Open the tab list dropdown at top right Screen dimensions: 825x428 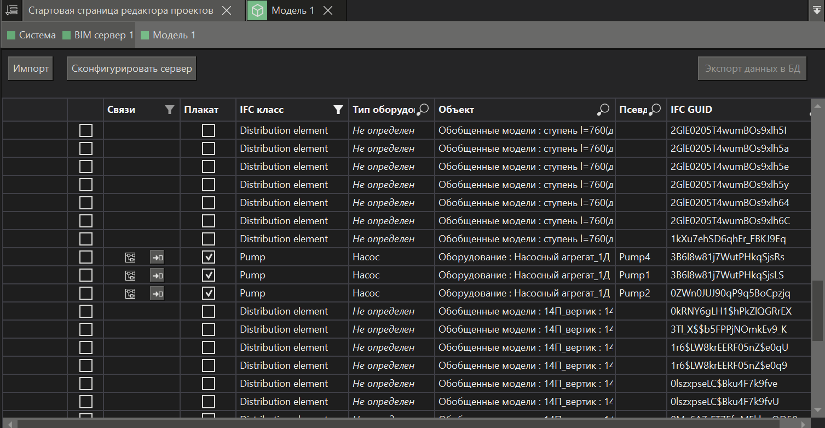pos(816,10)
